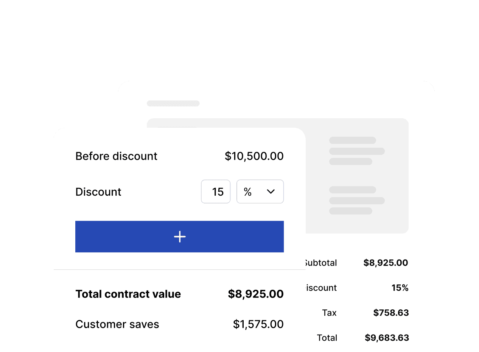The height and width of the screenshot is (352, 479).
Task: Click the Before discount label
Action: [116, 156]
